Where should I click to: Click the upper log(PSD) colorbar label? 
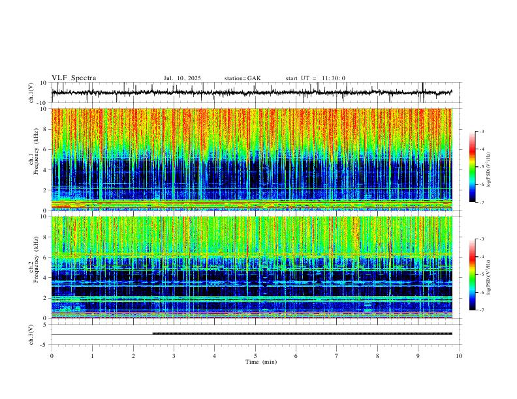[x=489, y=170]
